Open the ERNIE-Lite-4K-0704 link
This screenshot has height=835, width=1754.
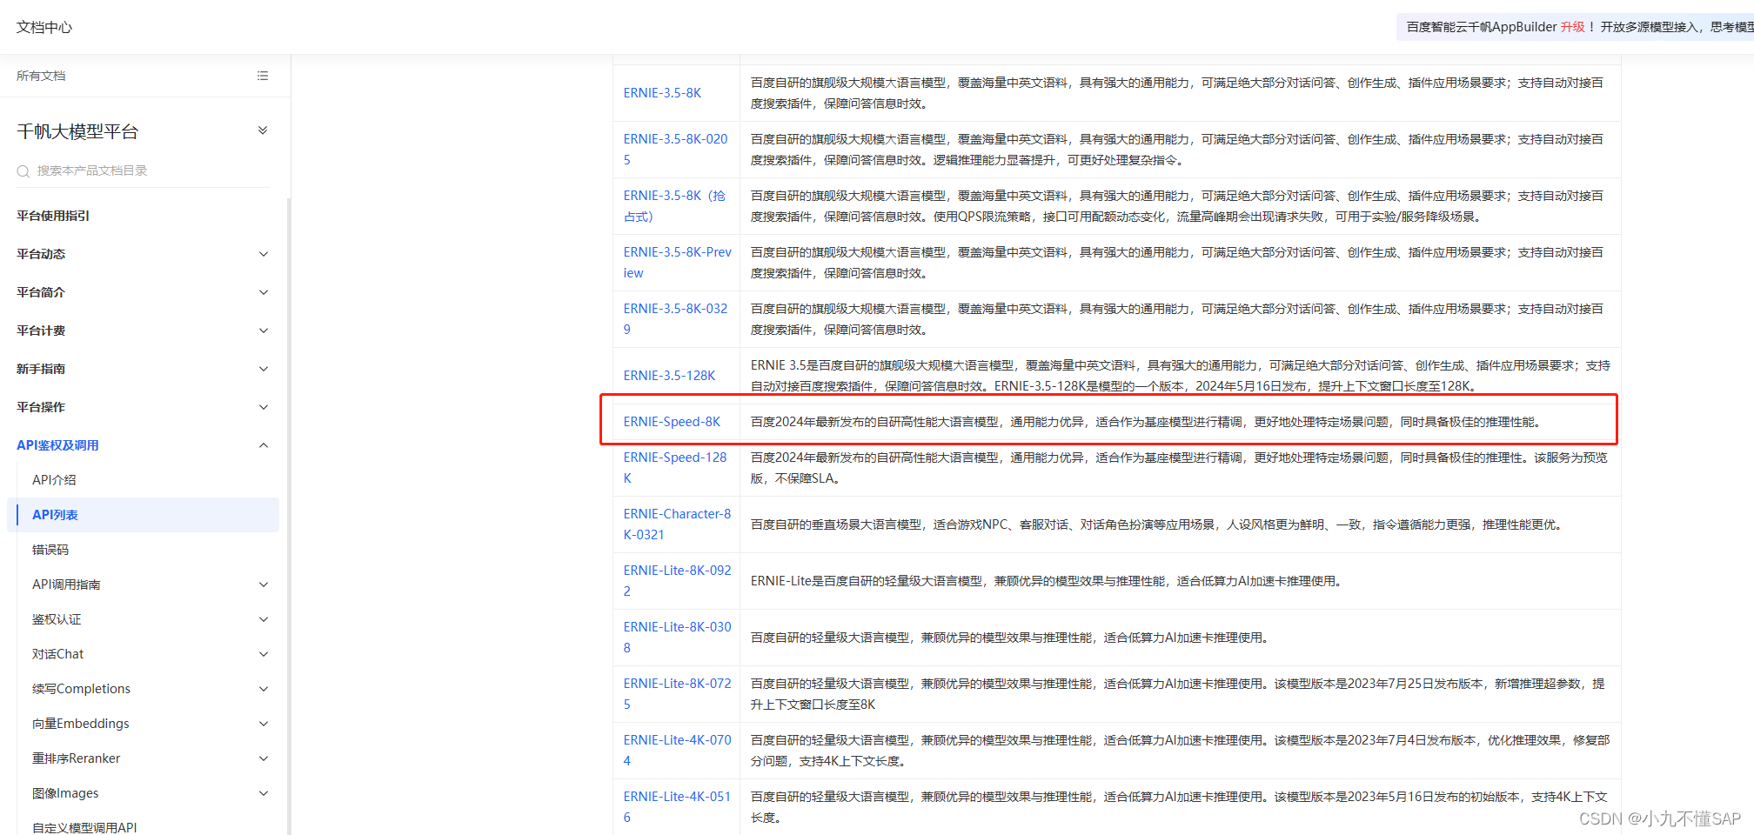click(678, 751)
